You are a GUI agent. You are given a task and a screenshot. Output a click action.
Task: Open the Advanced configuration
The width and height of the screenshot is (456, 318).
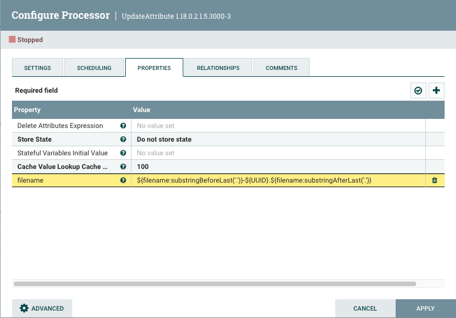pyautogui.click(x=42, y=308)
